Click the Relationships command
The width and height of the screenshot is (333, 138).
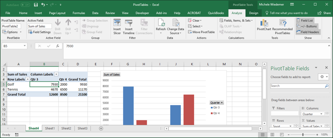(230, 32)
